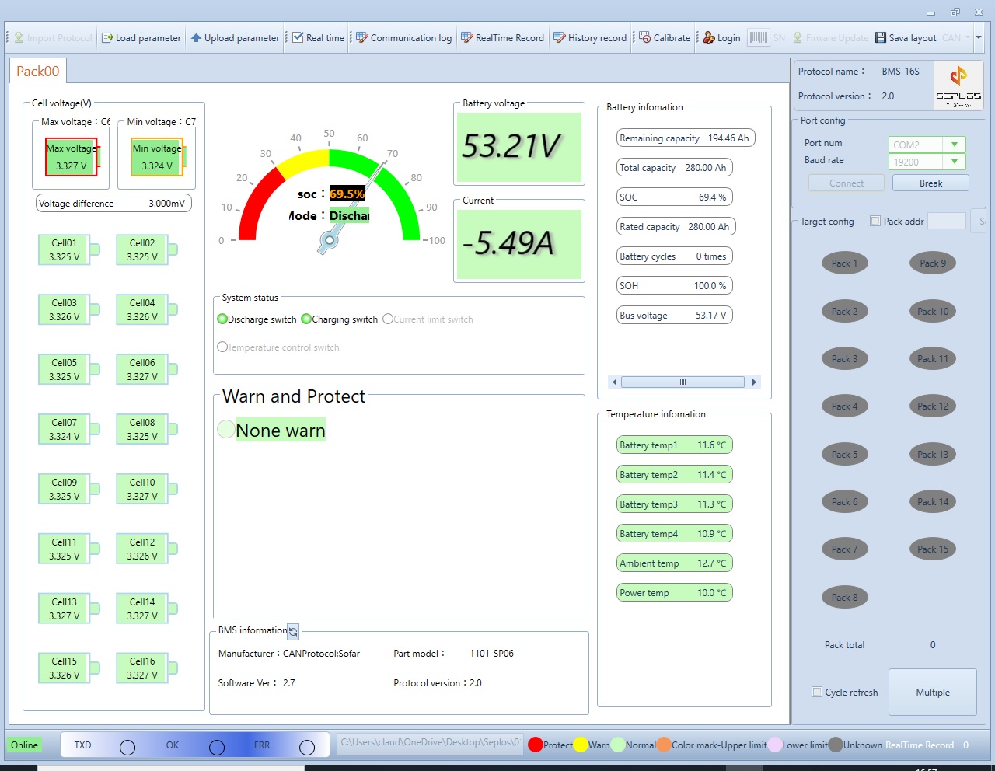Click the Min voltage cell icon
This screenshot has width=995, height=771.
pyautogui.click(x=158, y=157)
